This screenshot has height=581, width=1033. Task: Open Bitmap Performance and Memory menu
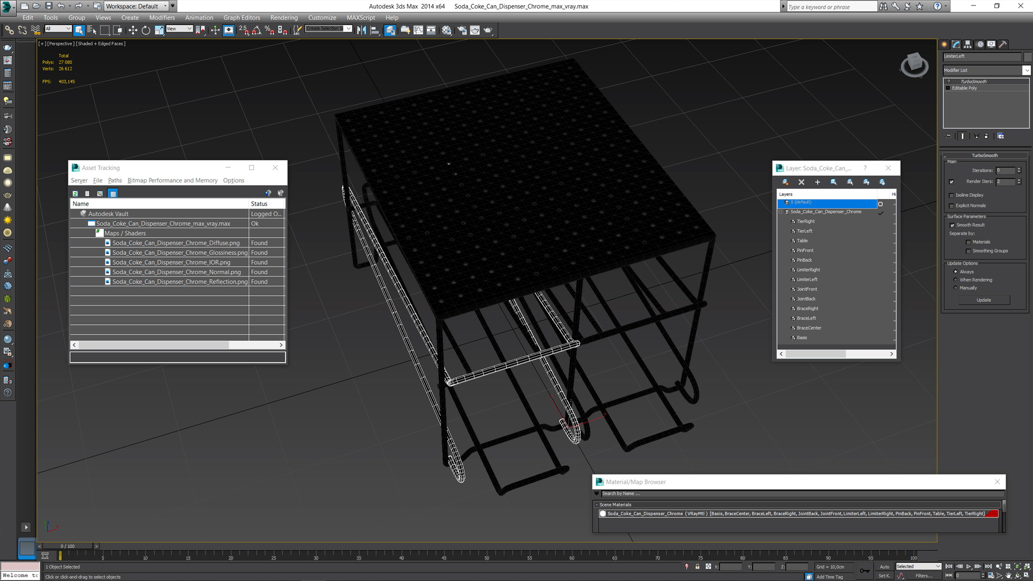(172, 180)
